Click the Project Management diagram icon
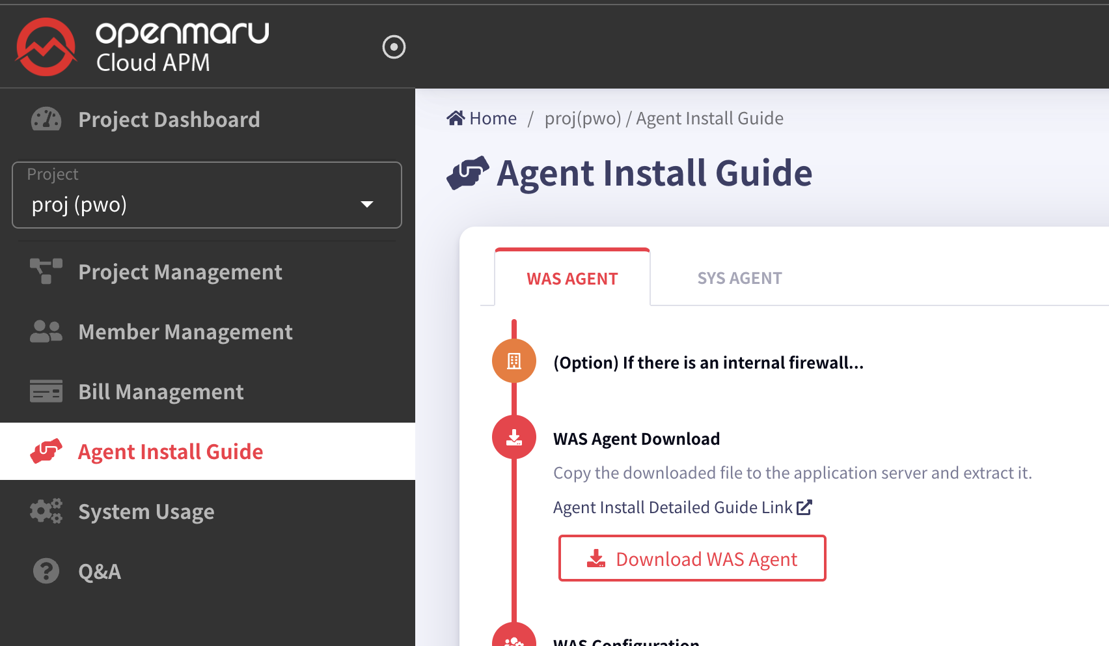Image resolution: width=1109 pixels, height=646 pixels. 46,272
